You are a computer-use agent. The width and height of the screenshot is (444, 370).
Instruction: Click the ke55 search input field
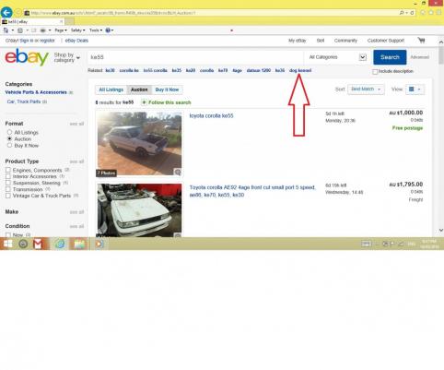[195, 57]
